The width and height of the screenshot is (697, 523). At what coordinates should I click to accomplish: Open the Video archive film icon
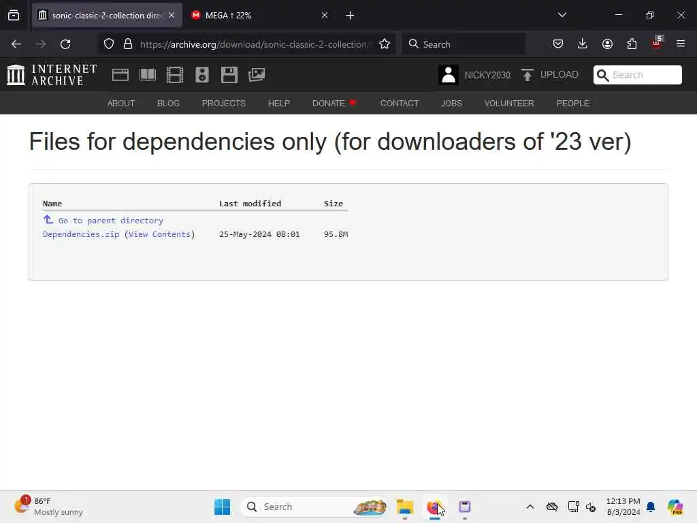click(x=175, y=75)
